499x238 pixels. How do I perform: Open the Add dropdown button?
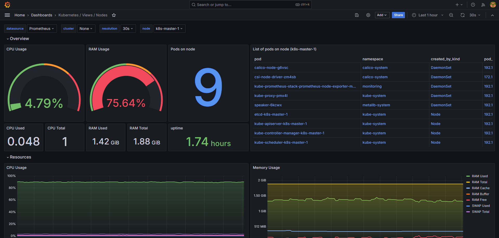pos(382,15)
